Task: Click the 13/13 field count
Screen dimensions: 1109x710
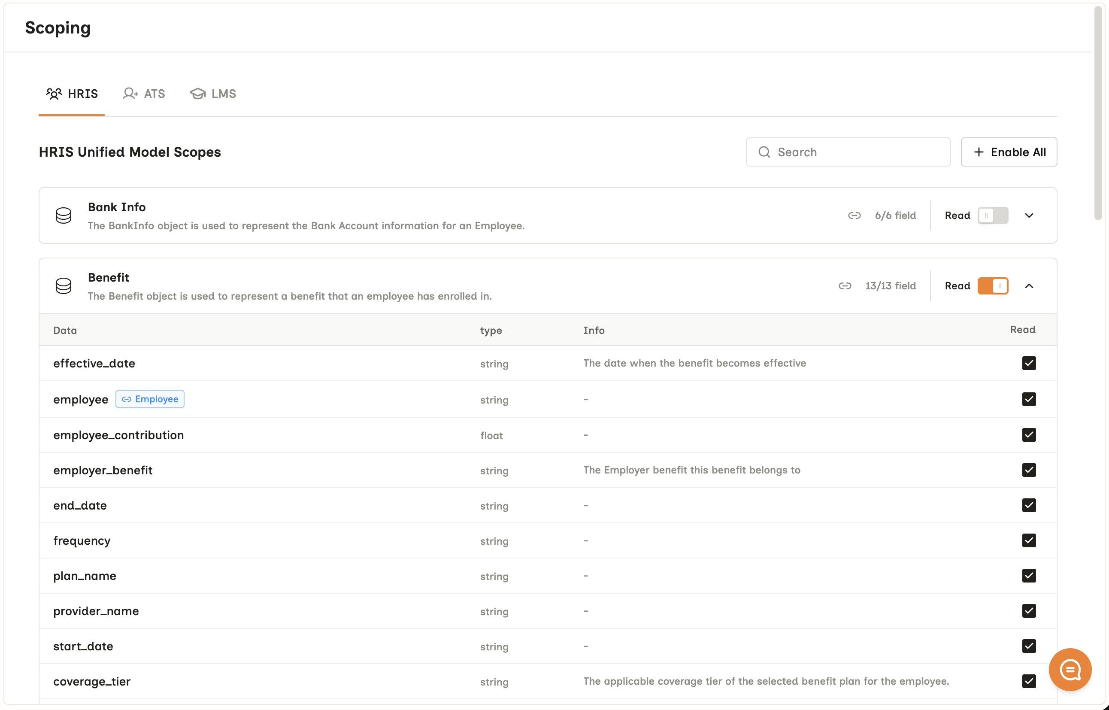Action: coord(891,286)
